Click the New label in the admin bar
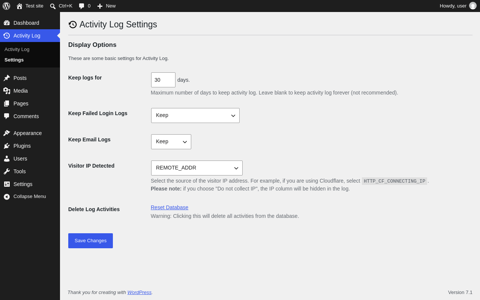This screenshot has width=480, height=300. click(x=111, y=6)
